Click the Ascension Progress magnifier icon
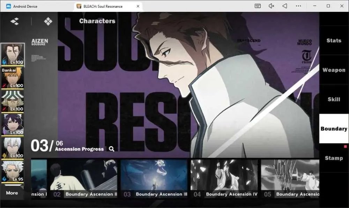This screenshot has height=208, width=349. pos(112,149)
